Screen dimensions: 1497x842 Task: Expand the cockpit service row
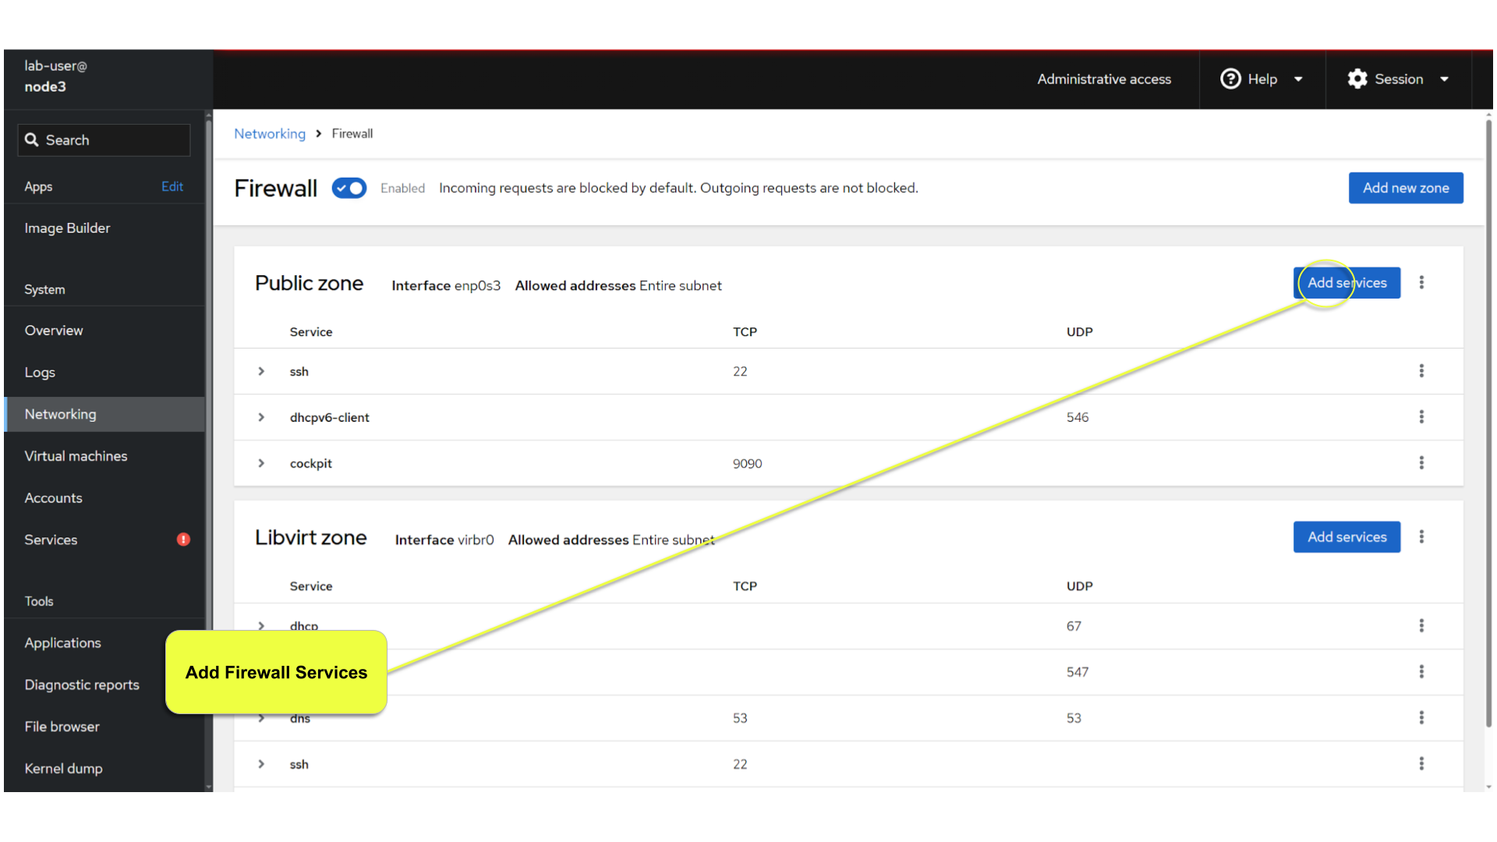pos(261,463)
